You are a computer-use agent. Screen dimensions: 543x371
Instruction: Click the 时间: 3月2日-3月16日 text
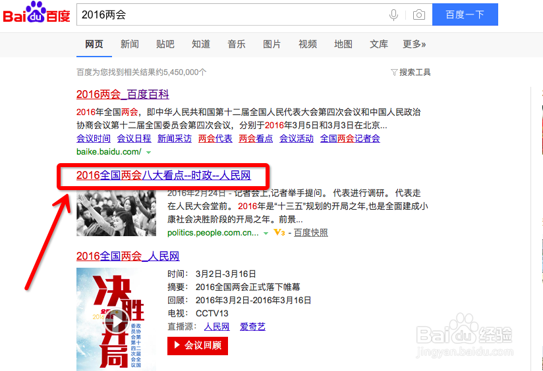click(x=212, y=274)
